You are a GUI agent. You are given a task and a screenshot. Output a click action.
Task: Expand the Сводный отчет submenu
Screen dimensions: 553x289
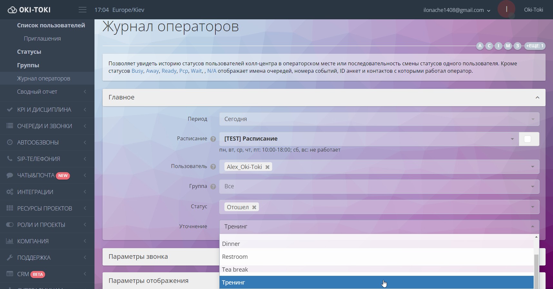tap(85, 92)
